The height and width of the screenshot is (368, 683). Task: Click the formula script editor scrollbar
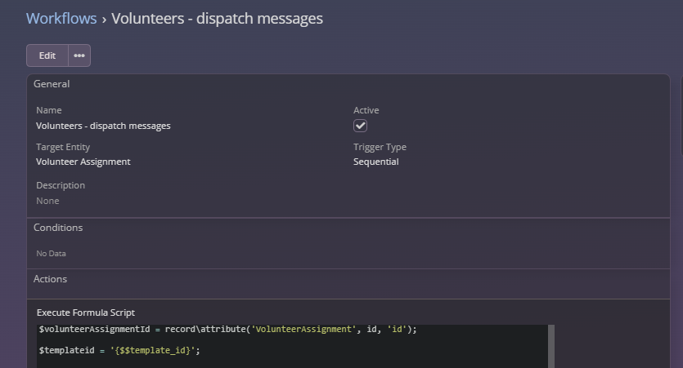[550, 346]
